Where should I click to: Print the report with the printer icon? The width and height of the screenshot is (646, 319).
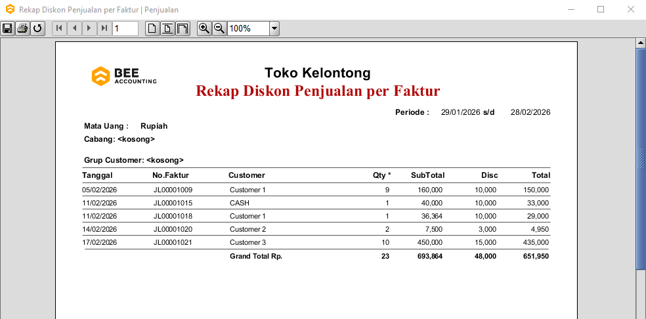pos(22,28)
